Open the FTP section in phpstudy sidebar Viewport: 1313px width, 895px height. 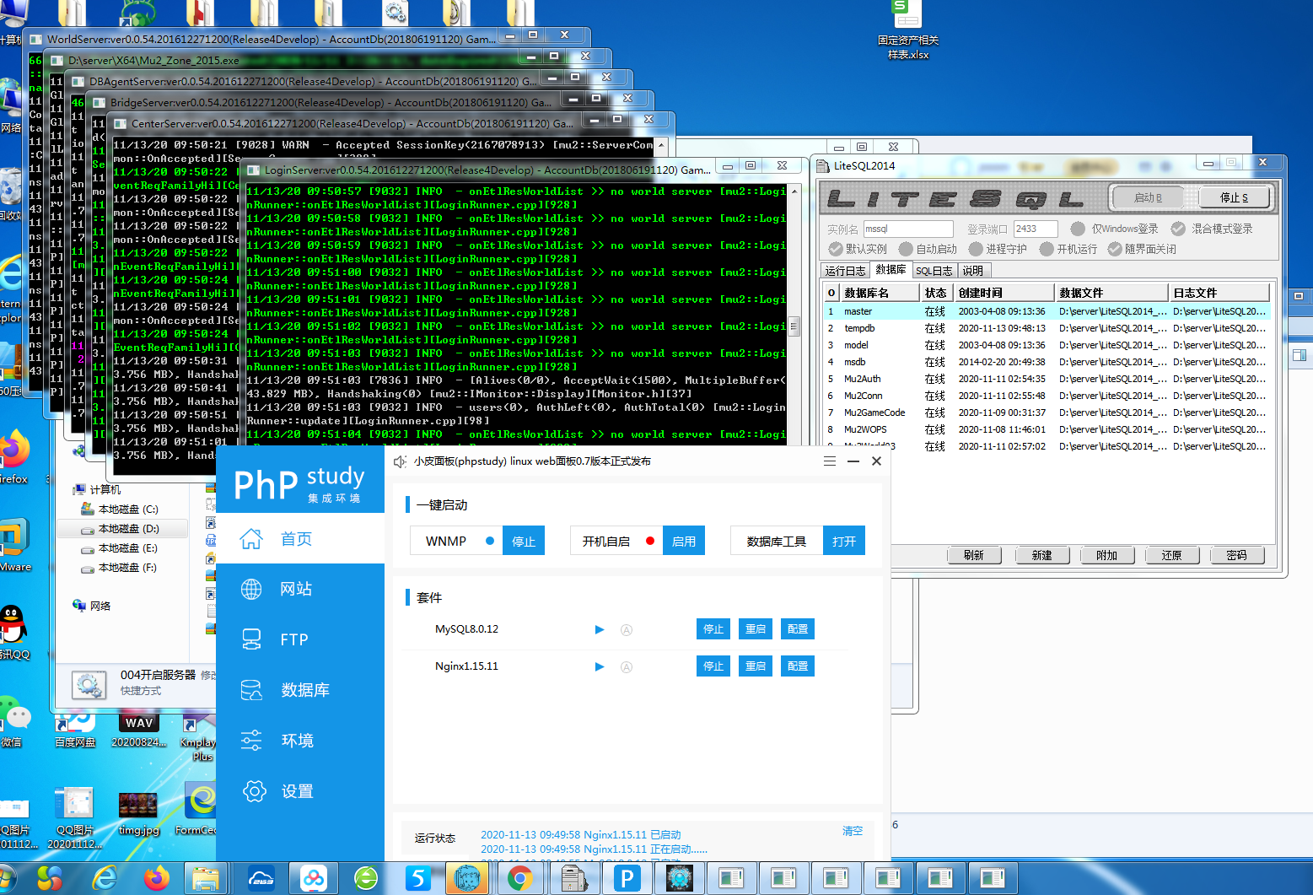(x=299, y=639)
